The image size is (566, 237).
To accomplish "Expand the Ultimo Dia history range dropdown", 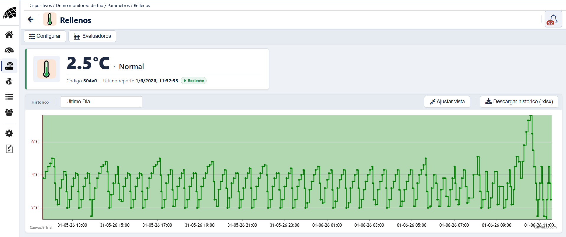I will pos(101,102).
